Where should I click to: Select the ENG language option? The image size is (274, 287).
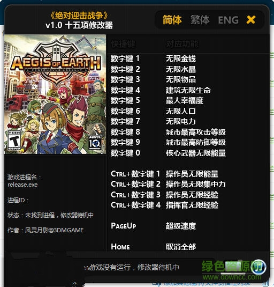pyautogui.click(x=229, y=20)
